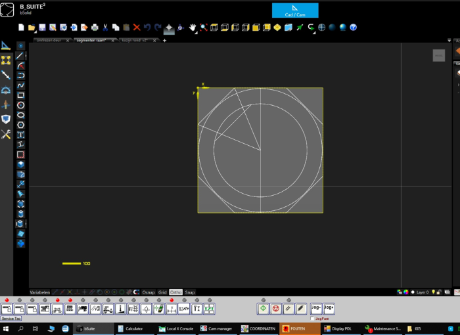Toggle Ortho mode in status bar

point(175,292)
